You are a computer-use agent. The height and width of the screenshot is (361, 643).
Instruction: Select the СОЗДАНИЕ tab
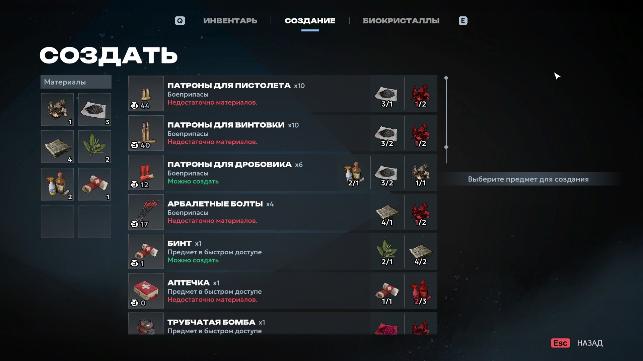click(x=310, y=21)
